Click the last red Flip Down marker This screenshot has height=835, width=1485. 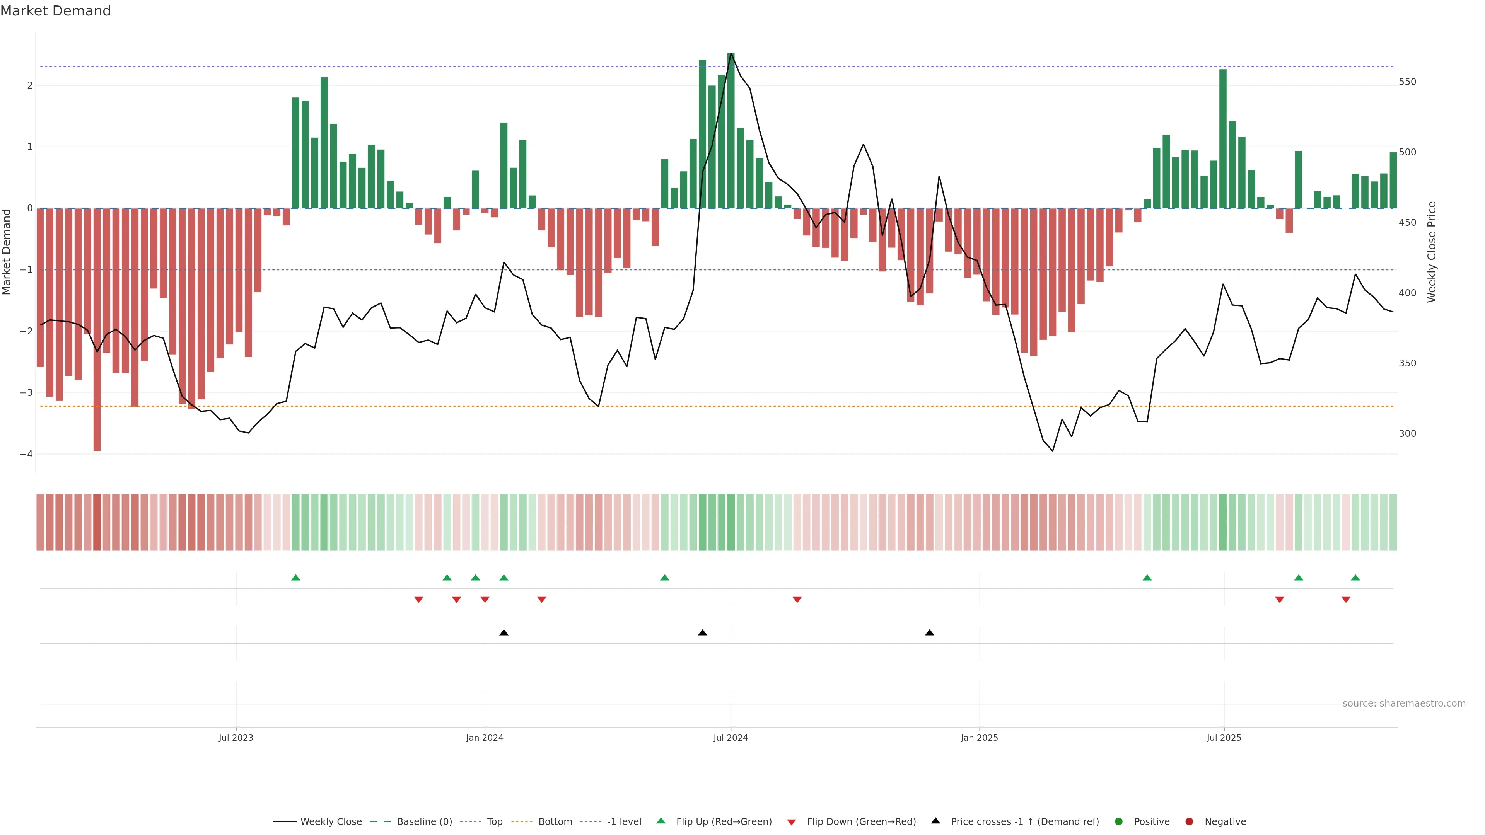click(x=1346, y=600)
